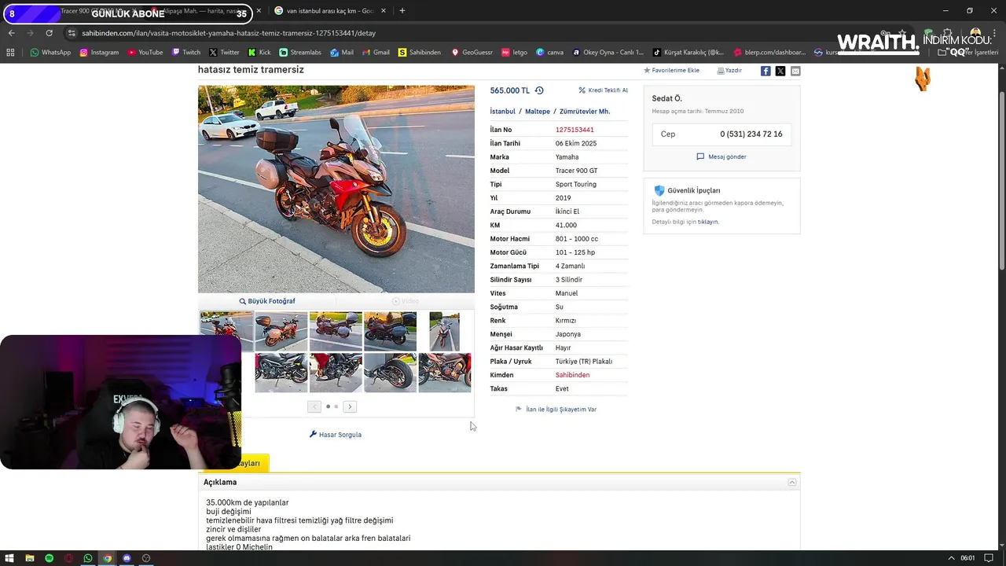Switch to the Alipaşa Mah. harita tab
This screenshot has height=566, width=1006.
[x=203, y=11]
